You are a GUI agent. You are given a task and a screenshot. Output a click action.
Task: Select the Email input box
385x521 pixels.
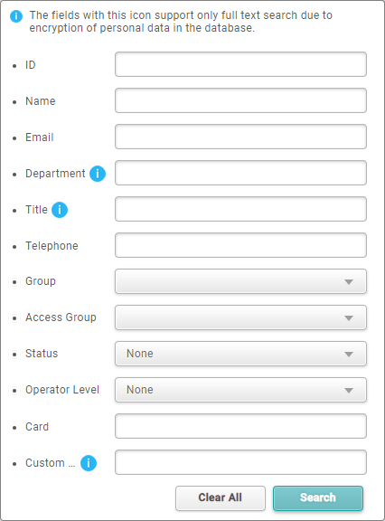(240, 137)
